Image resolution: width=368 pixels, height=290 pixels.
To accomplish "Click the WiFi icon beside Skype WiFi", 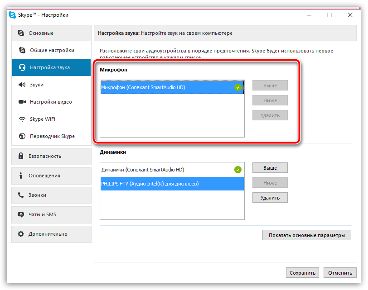I will (22, 119).
